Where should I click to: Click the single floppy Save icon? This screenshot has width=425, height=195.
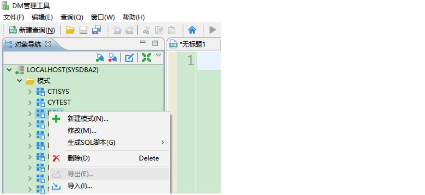[83, 30]
